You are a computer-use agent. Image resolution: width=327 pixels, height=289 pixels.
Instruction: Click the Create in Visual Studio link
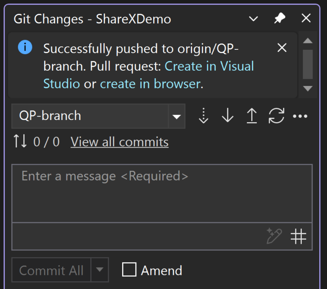(209, 66)
